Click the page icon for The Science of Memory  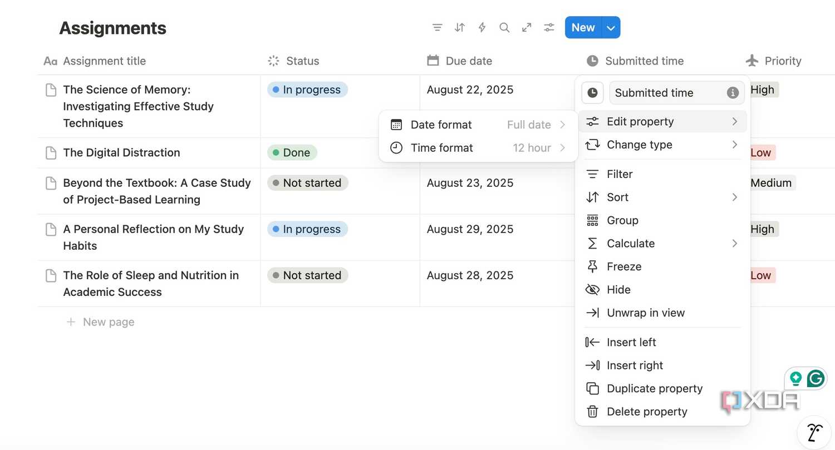point(51,90)
